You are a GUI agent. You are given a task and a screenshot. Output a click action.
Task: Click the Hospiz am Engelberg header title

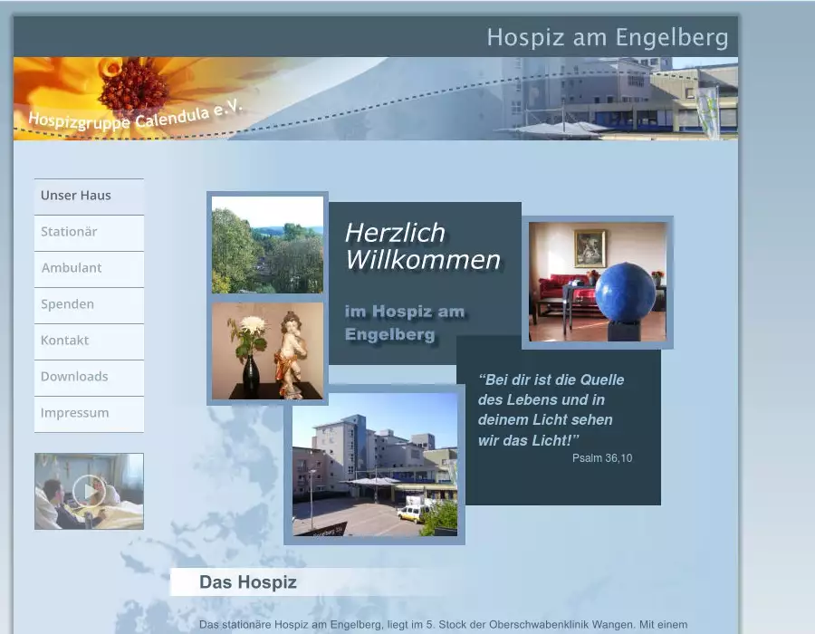point(607,38)
